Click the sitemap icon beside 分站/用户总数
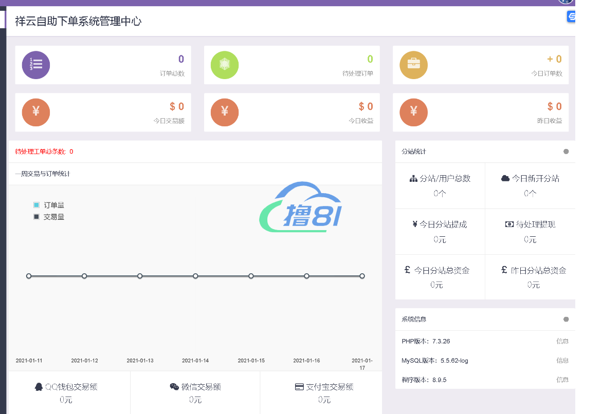Image resolution: width=602 pixels, height=414 pixels. (x=413, y=179)
